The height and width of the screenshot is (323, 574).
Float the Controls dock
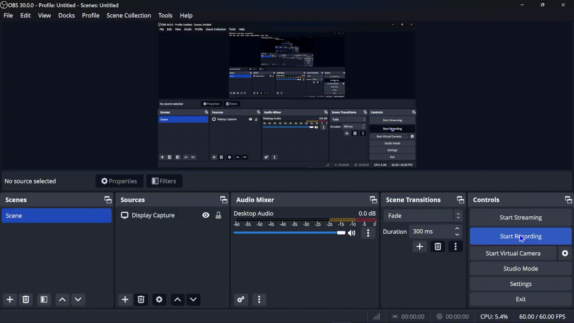pyautogui.click(x=568, y=200)
